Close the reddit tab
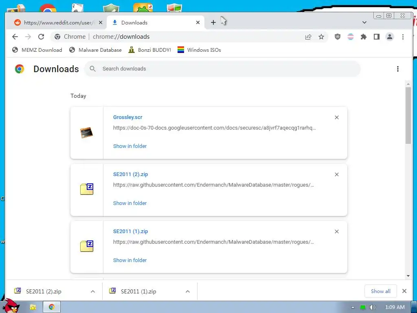The width and height of the screenshot is (417, 313). pyautogui.click(x=101, y=23)
